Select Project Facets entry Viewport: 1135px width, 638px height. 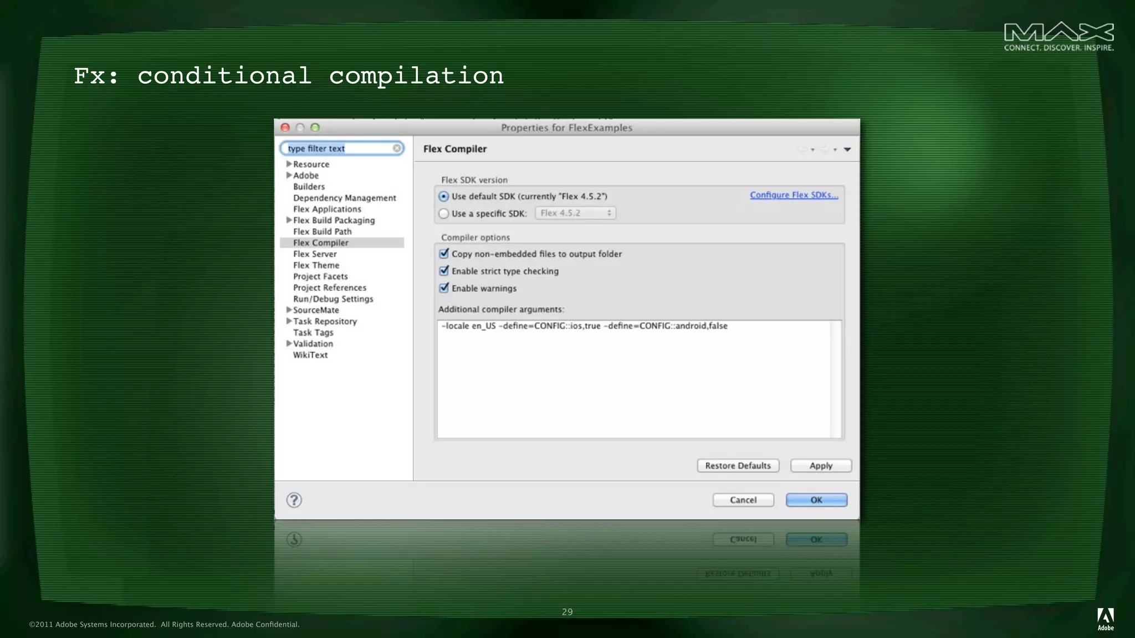pos(320,276)
